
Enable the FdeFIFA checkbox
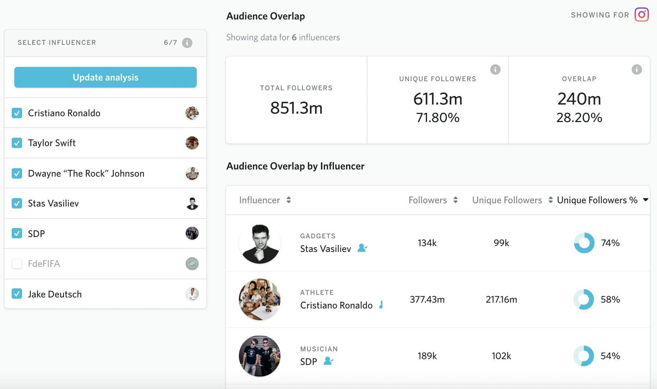click(17, 263)
